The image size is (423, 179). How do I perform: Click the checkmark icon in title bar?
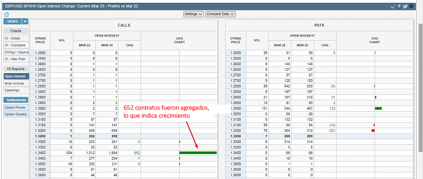click(x=393, y=6)
